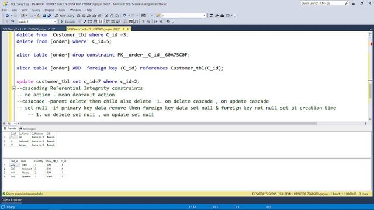The width and height of the screenshot is (374, 210).
Task: Click the Parse query checkmark icon
Action: (x=85, y=22)
